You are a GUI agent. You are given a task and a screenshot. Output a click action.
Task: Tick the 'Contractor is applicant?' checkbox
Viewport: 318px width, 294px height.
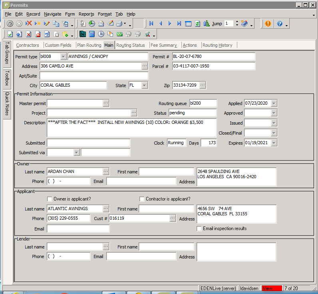(x=142, y=199)
